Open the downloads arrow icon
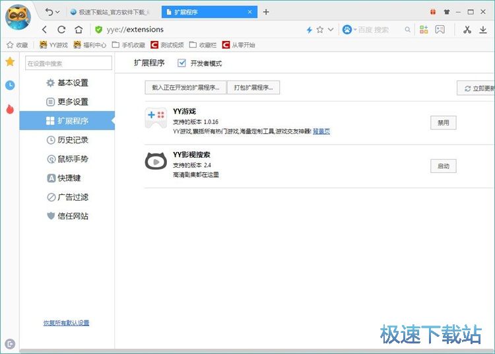This screenshot has height=354, width=495. pos(483,30)
